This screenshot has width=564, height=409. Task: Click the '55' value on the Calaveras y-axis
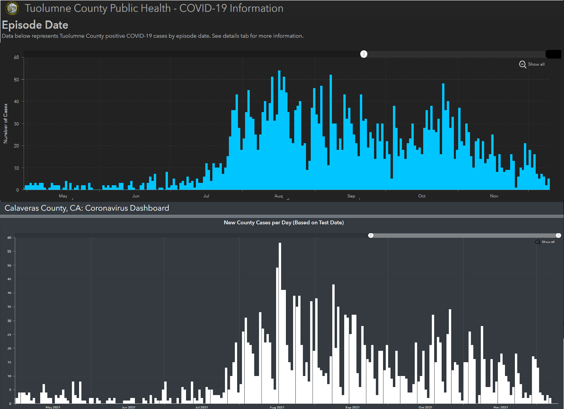pyautogui.click(x=9, y=251)
